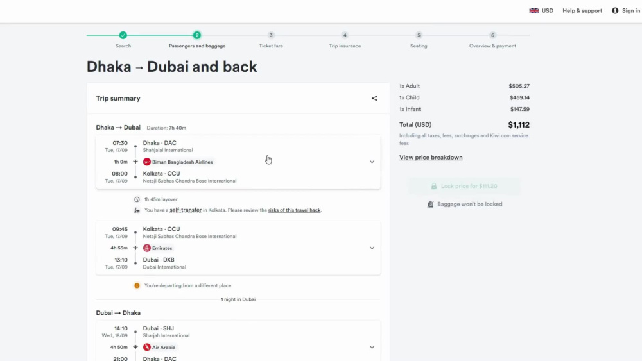
Task: Click the 1x Child $459.14 price
Action: click(x=519, y=97)
